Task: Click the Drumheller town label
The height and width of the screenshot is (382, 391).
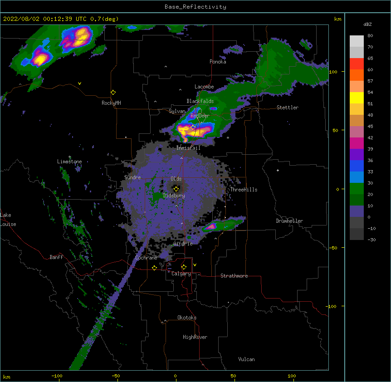Action: [x=289, y=221]
